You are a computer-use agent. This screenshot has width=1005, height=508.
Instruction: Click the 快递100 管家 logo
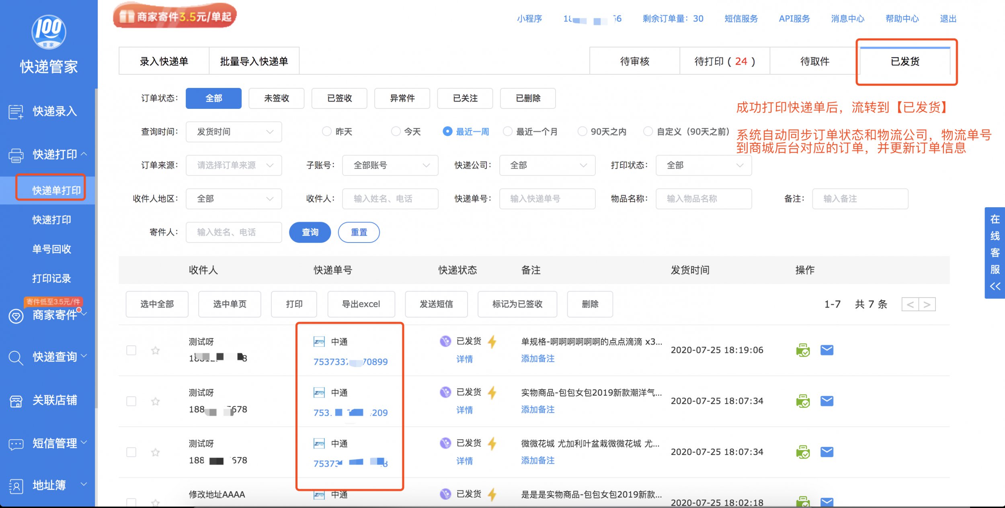[x=49, y=32]
